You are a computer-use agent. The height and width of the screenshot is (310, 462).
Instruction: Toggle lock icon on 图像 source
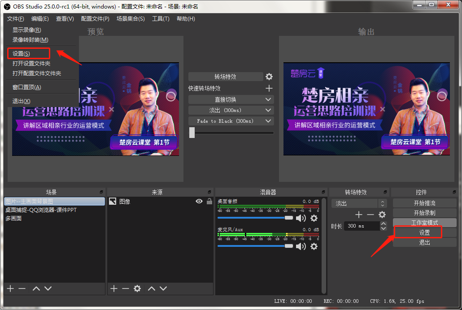click(x=209, y=202)
